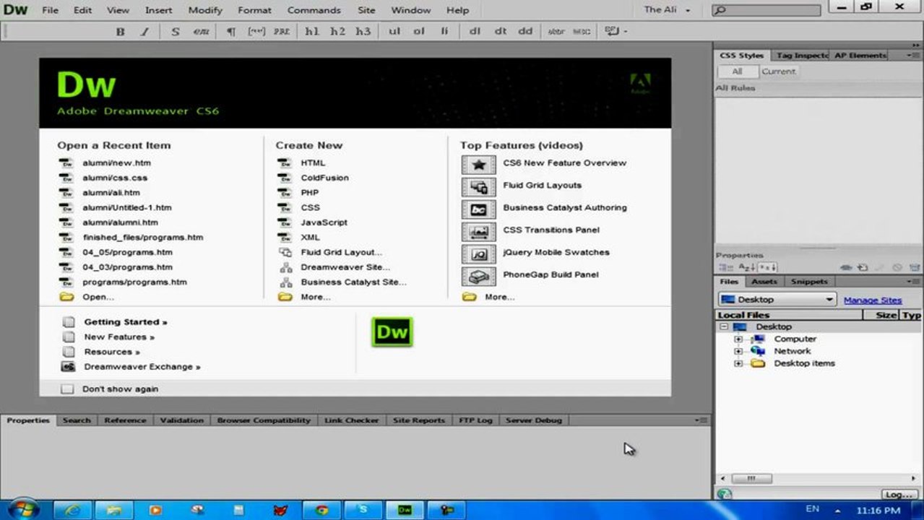
Task: Insert a Paragraph tag
Action: 231,32
